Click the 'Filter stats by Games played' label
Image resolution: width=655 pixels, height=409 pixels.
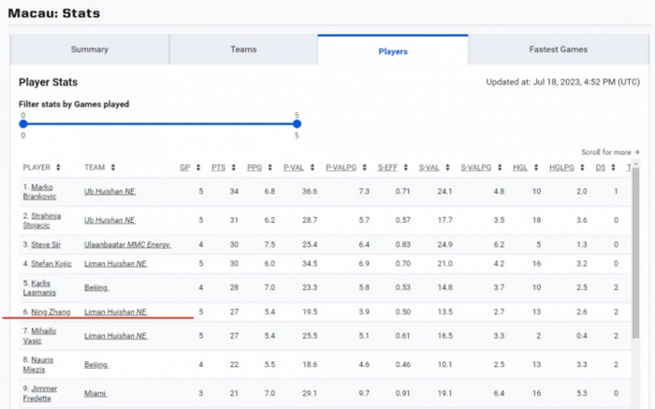coord(74,105)
